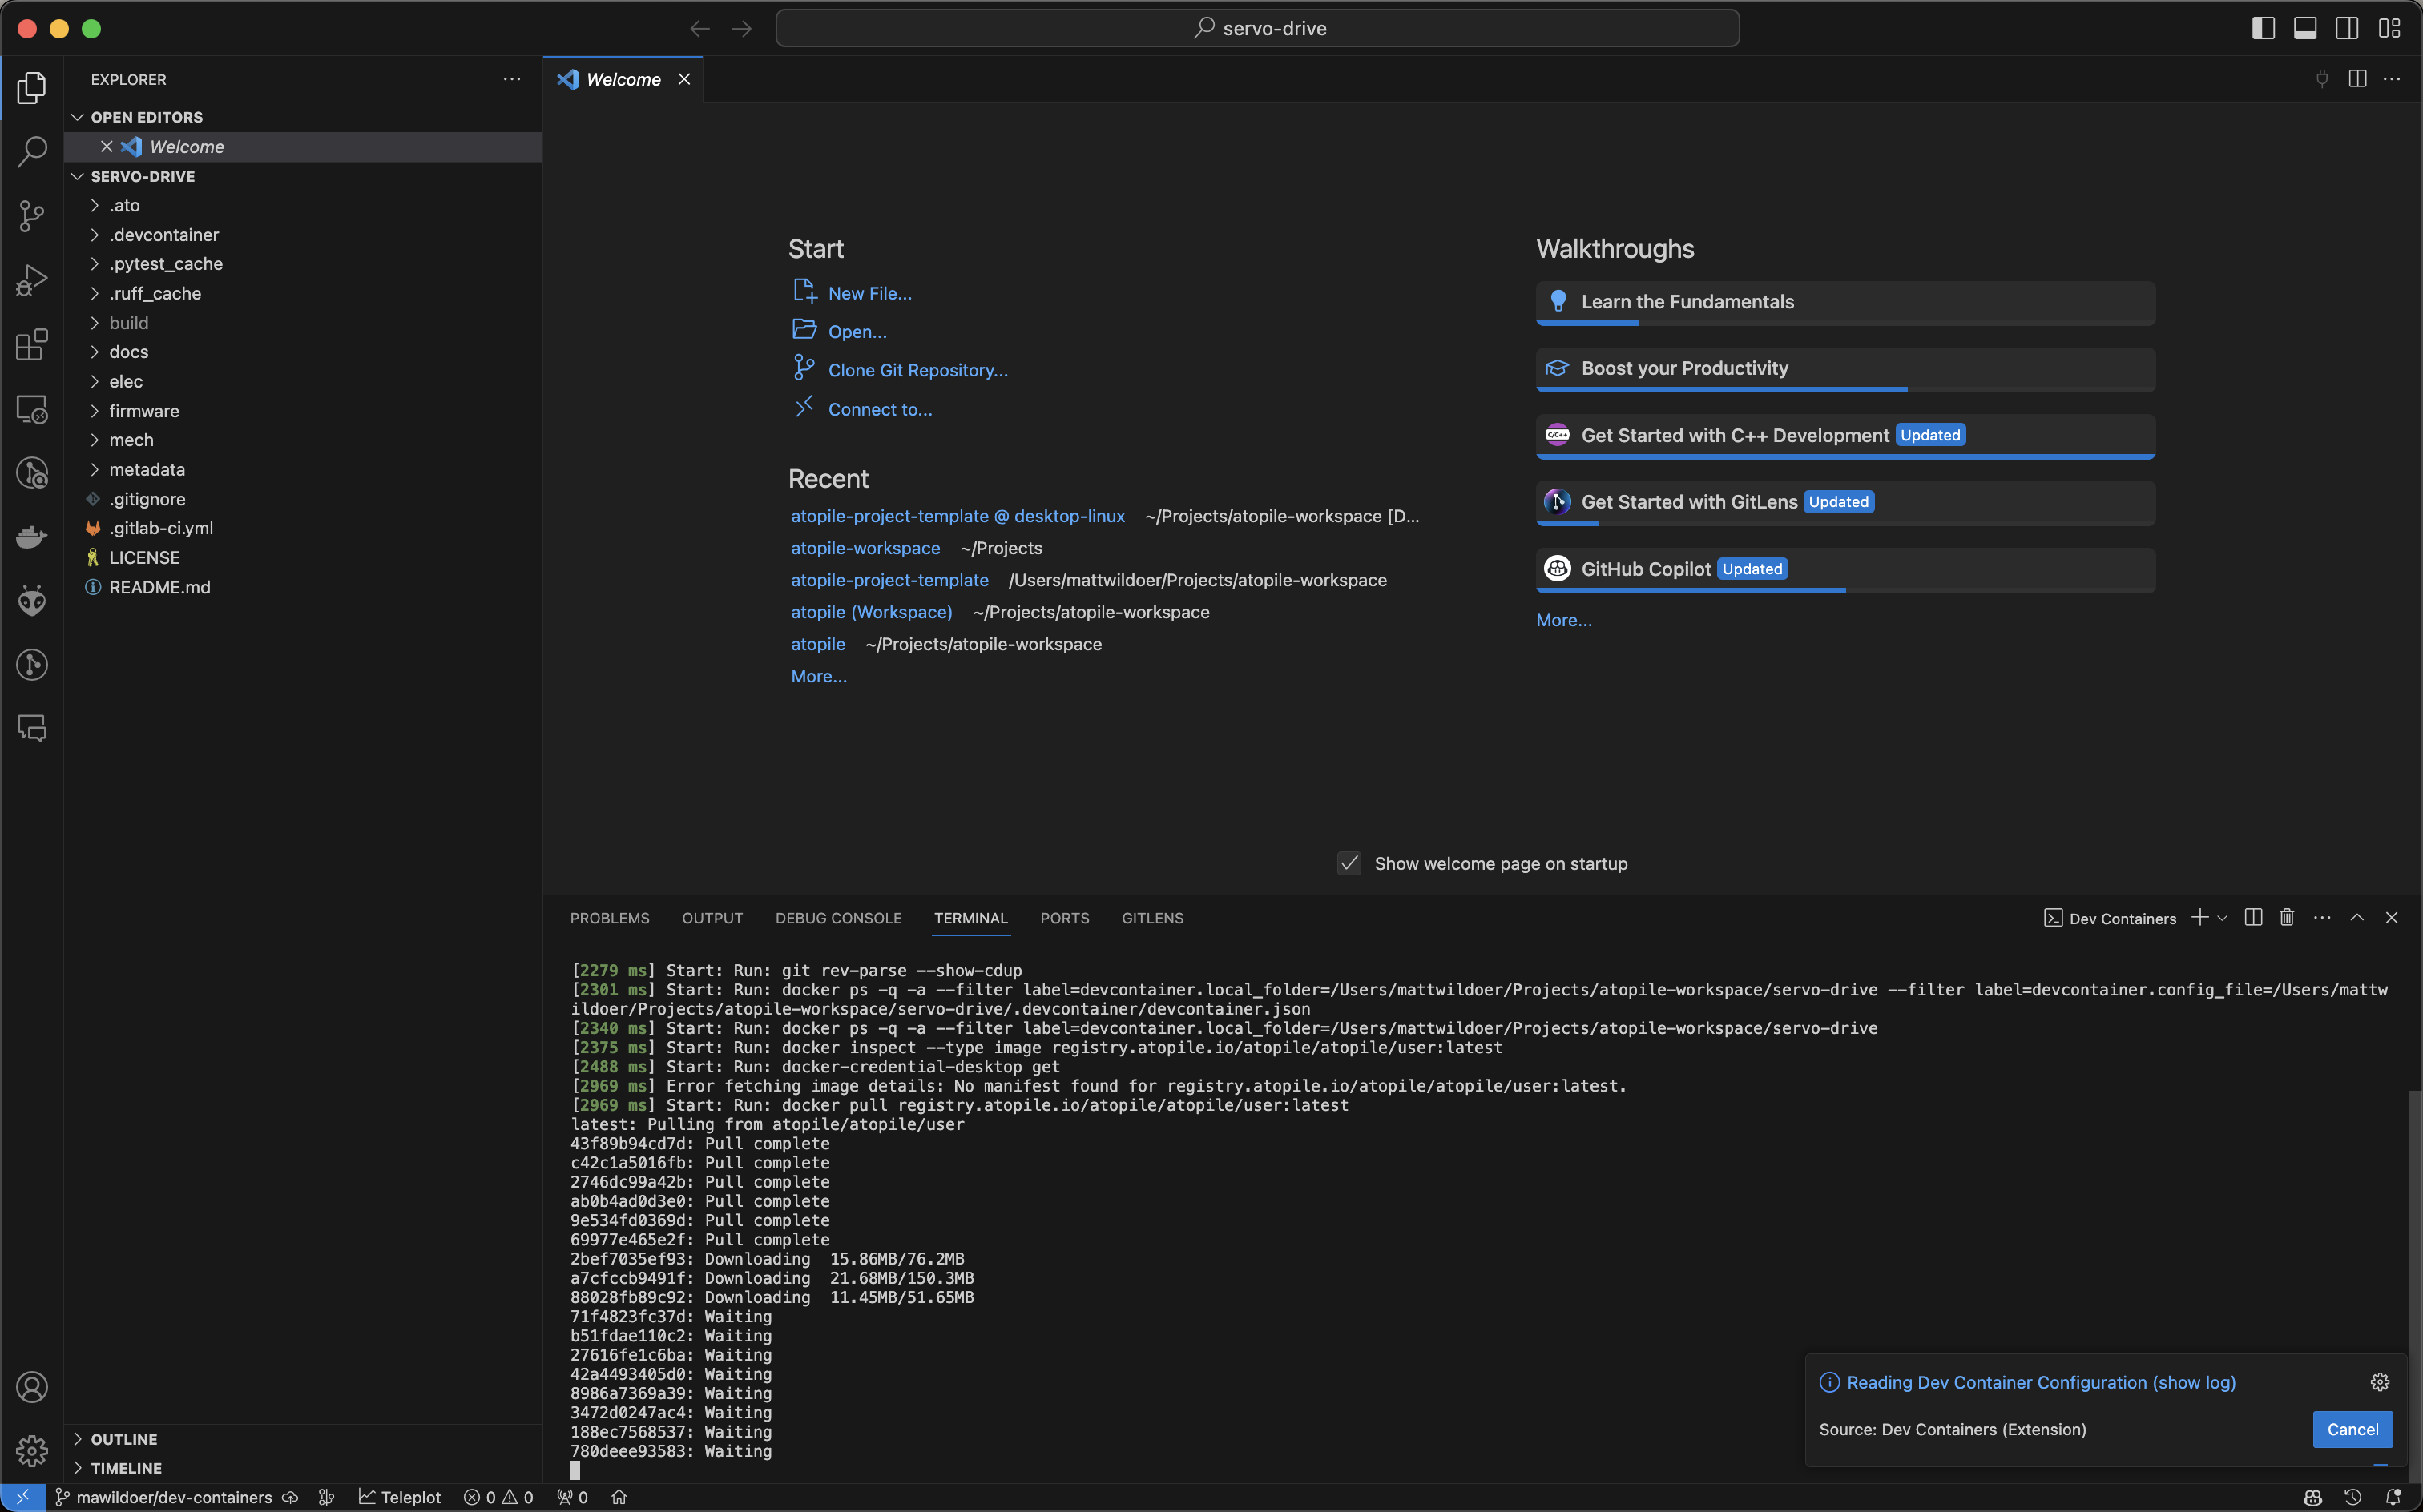
Task: Open the Docker view icon
Action: click(x=32, y=537)
